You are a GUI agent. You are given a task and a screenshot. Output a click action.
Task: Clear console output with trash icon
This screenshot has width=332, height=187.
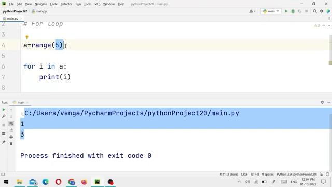[x=11, y=144]
